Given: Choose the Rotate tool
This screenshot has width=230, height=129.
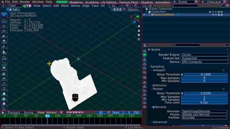Looking at the screenshot, I should point(4,30).
